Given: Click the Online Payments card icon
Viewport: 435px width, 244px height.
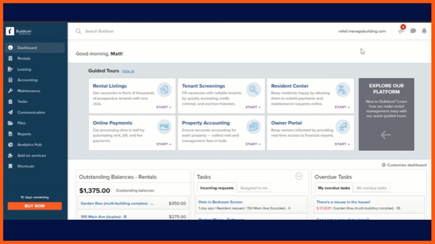Looking at the screenshot, I should point(164,127).
